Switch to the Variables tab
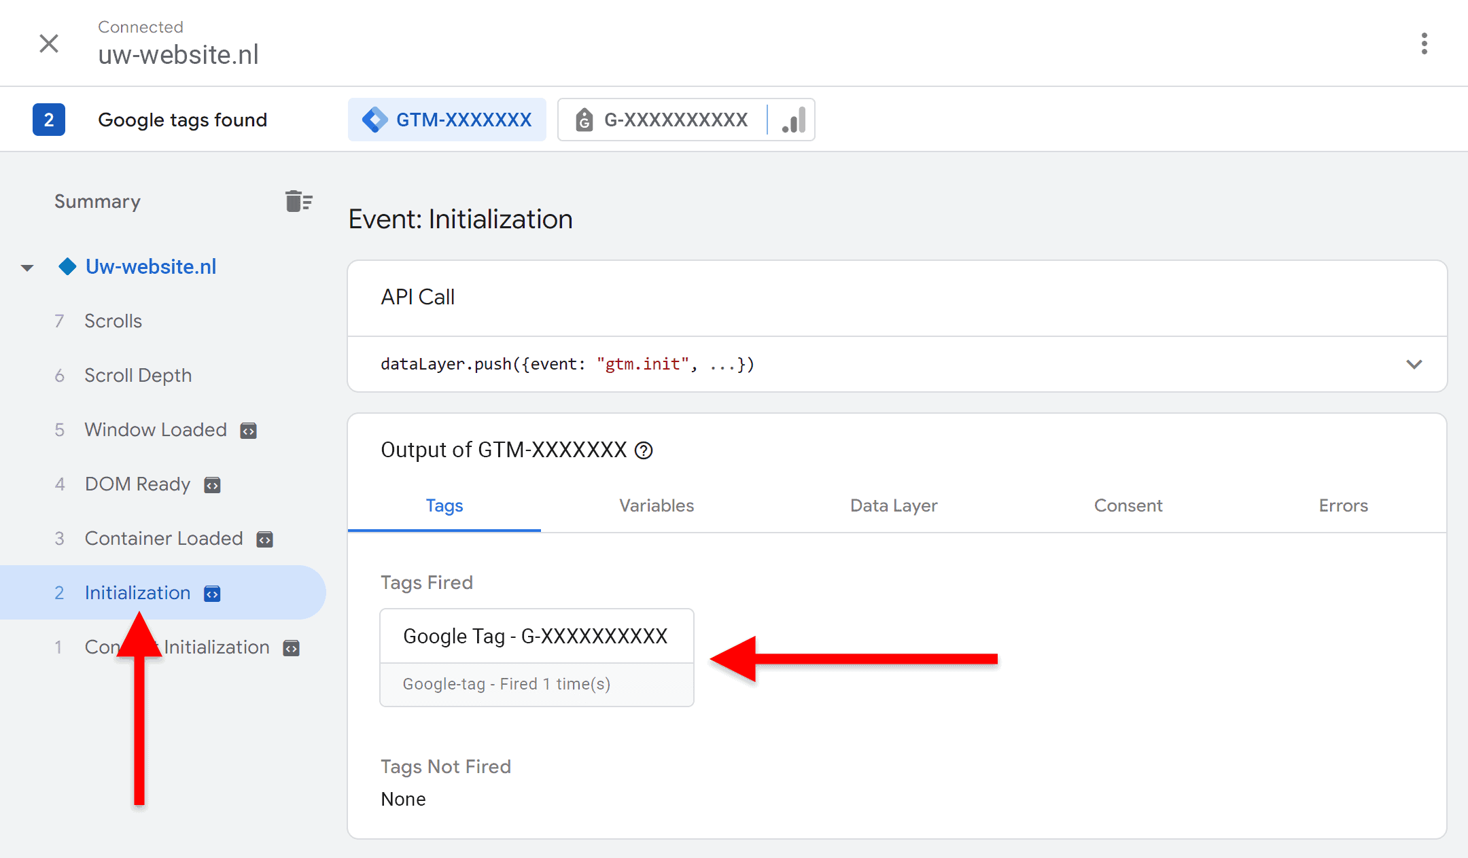The width and height of the screenshot is (1468, 858). click(657, 505)
